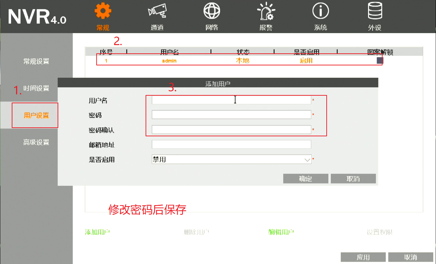The image size is (436, 264).
Task: Select the 常规 tab label
Action: click(x=103, y=28)
